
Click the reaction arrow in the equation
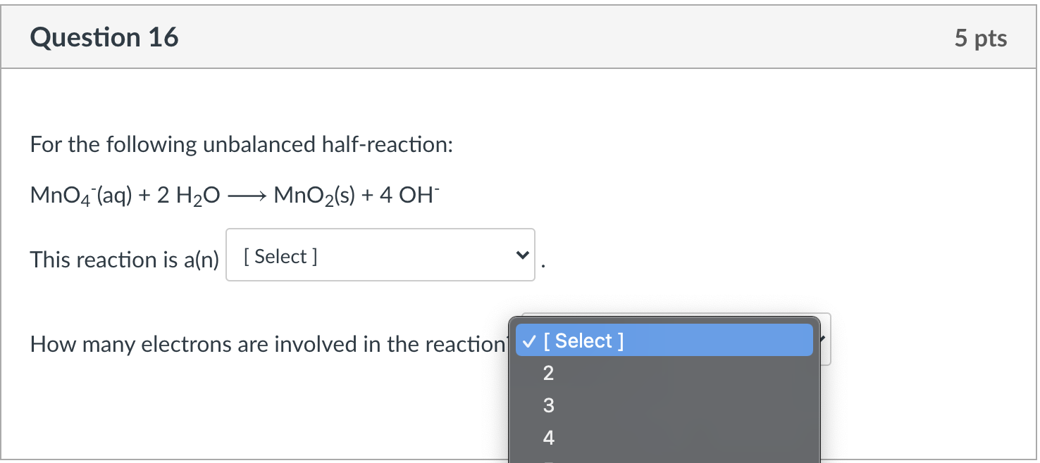click(246, 196)
